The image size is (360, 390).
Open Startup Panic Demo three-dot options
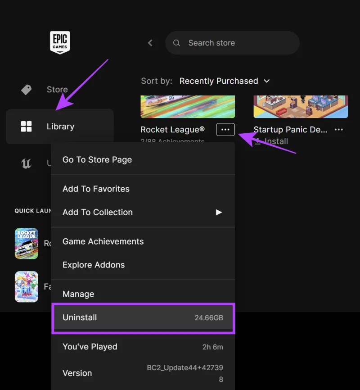click(x=338, y=130)
